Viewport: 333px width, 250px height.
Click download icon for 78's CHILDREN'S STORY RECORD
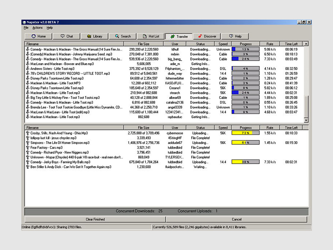28,73
